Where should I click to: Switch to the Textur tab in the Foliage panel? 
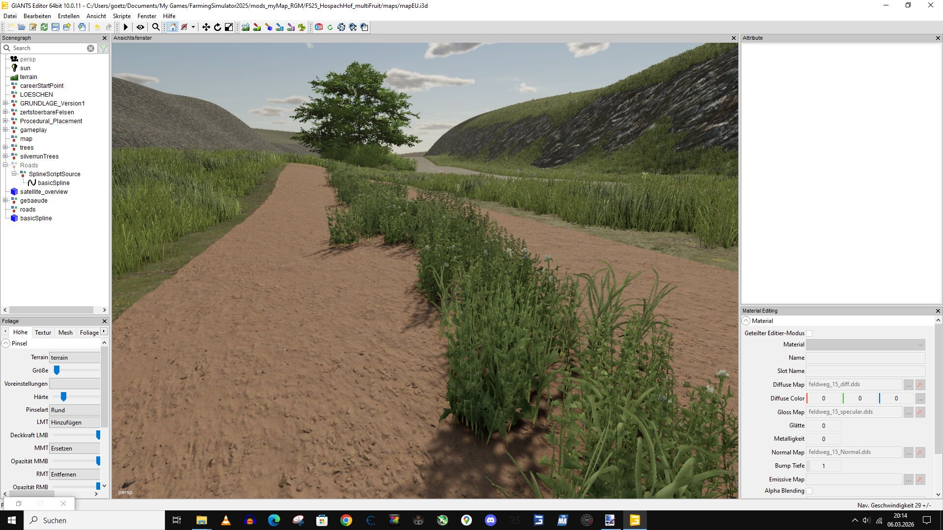43,332
